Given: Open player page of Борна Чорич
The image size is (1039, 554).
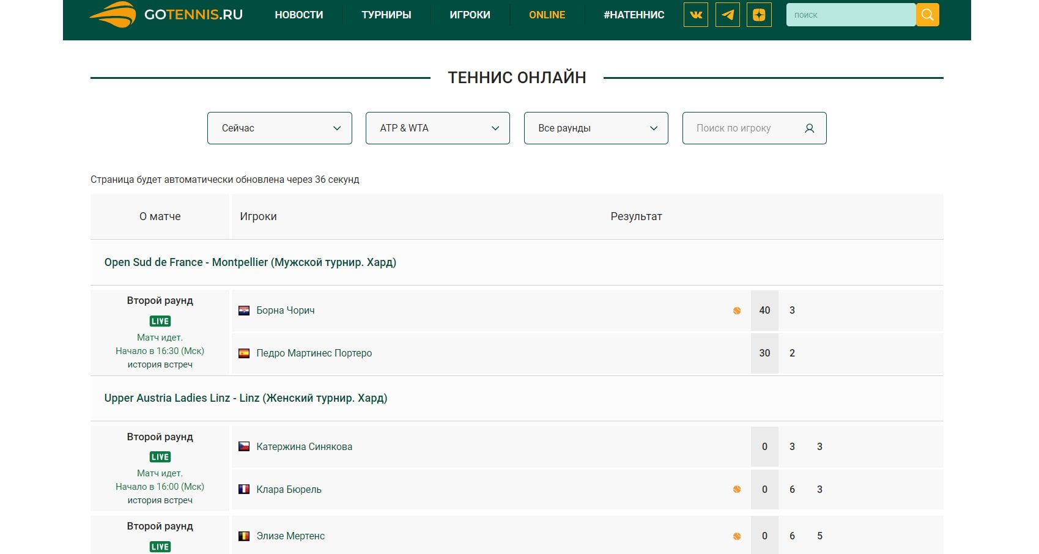Looking at the screenshot, I should (x=286, y=311).
